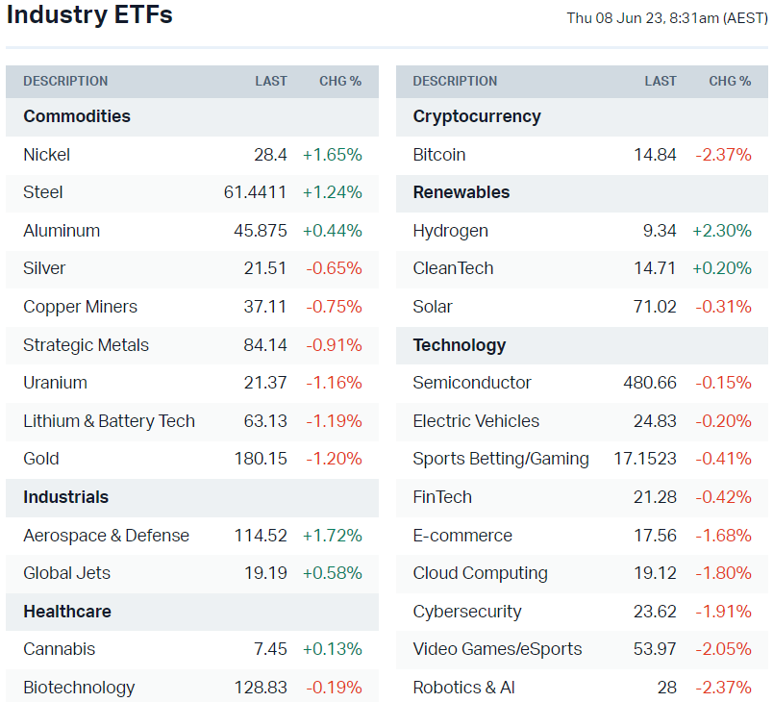The width and height of the screenshot is (773, 702).
Task: Click Robotics & AI ETF row
Action: click(463, 688)
